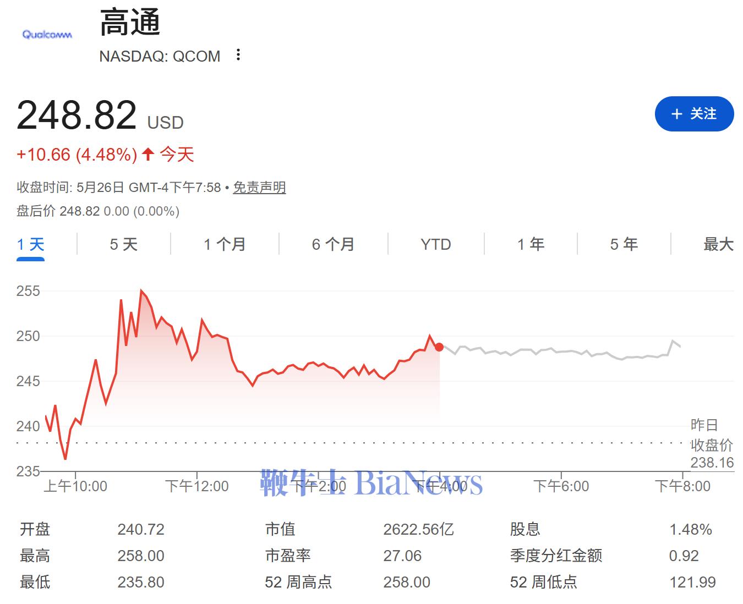Click the 市值 value 2622.56亿

pos(418,529)
